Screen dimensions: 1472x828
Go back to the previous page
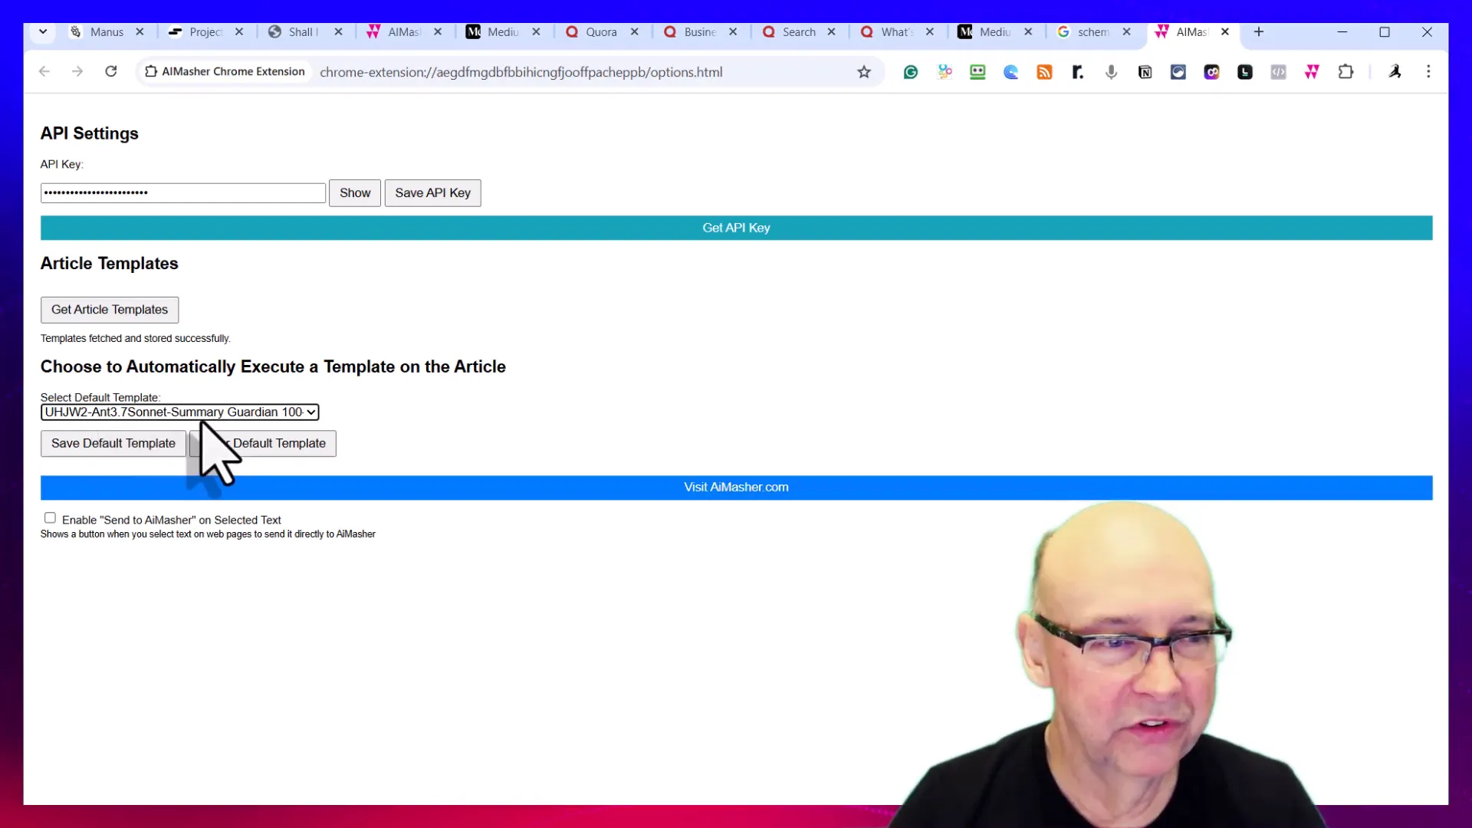(x=44, y=71)
